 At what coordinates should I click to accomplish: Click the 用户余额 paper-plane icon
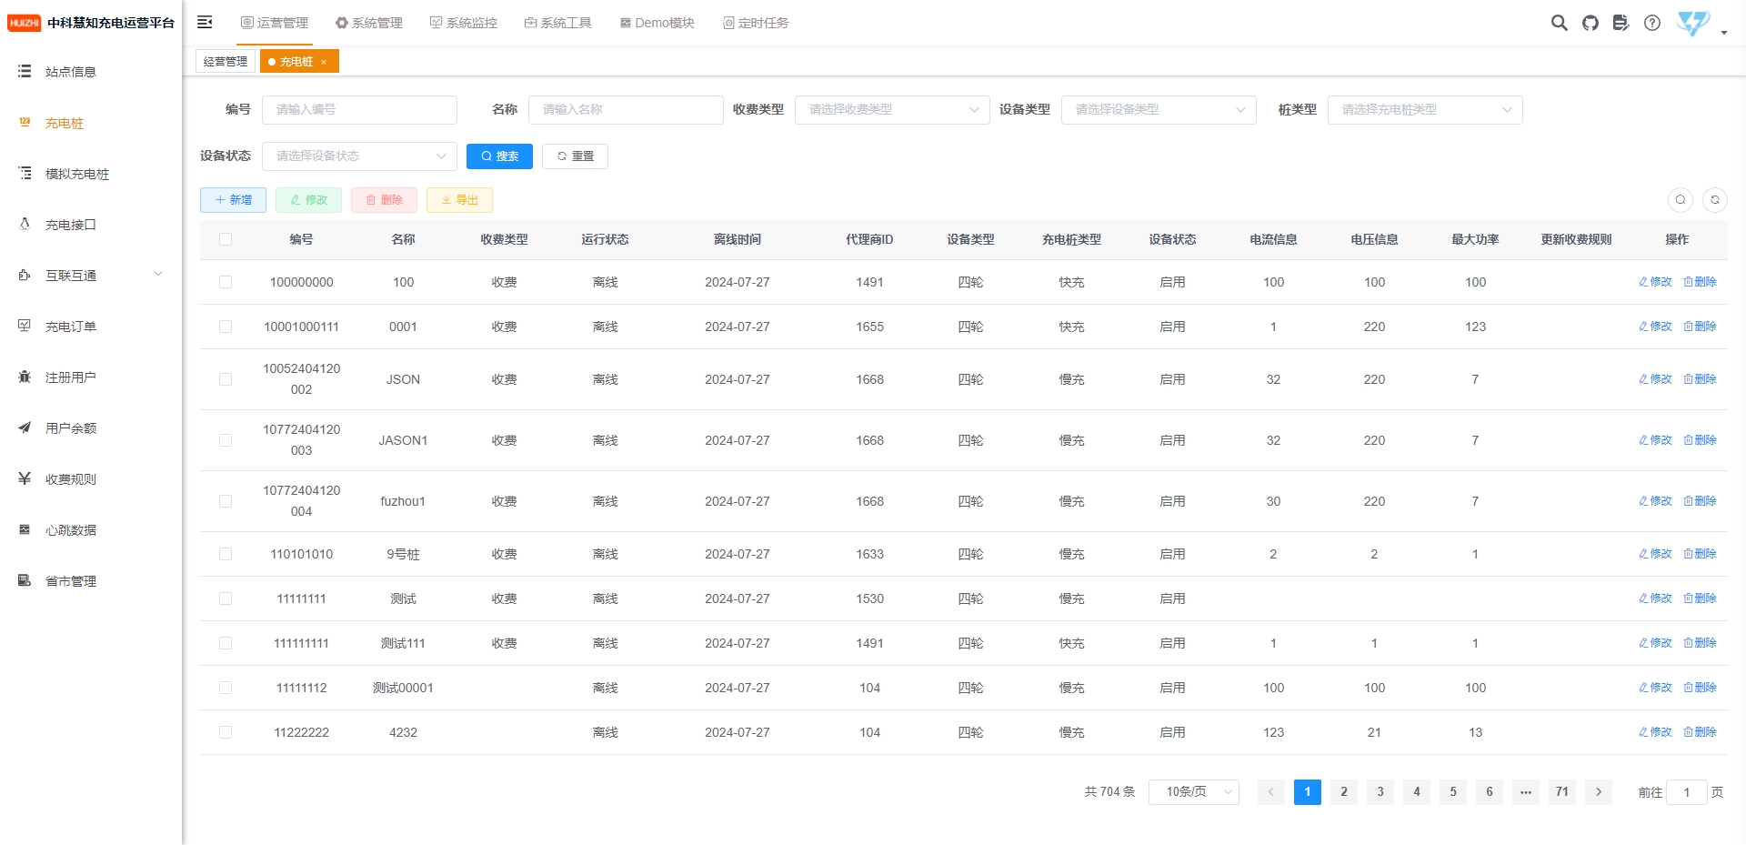click(x=25, y=428)
